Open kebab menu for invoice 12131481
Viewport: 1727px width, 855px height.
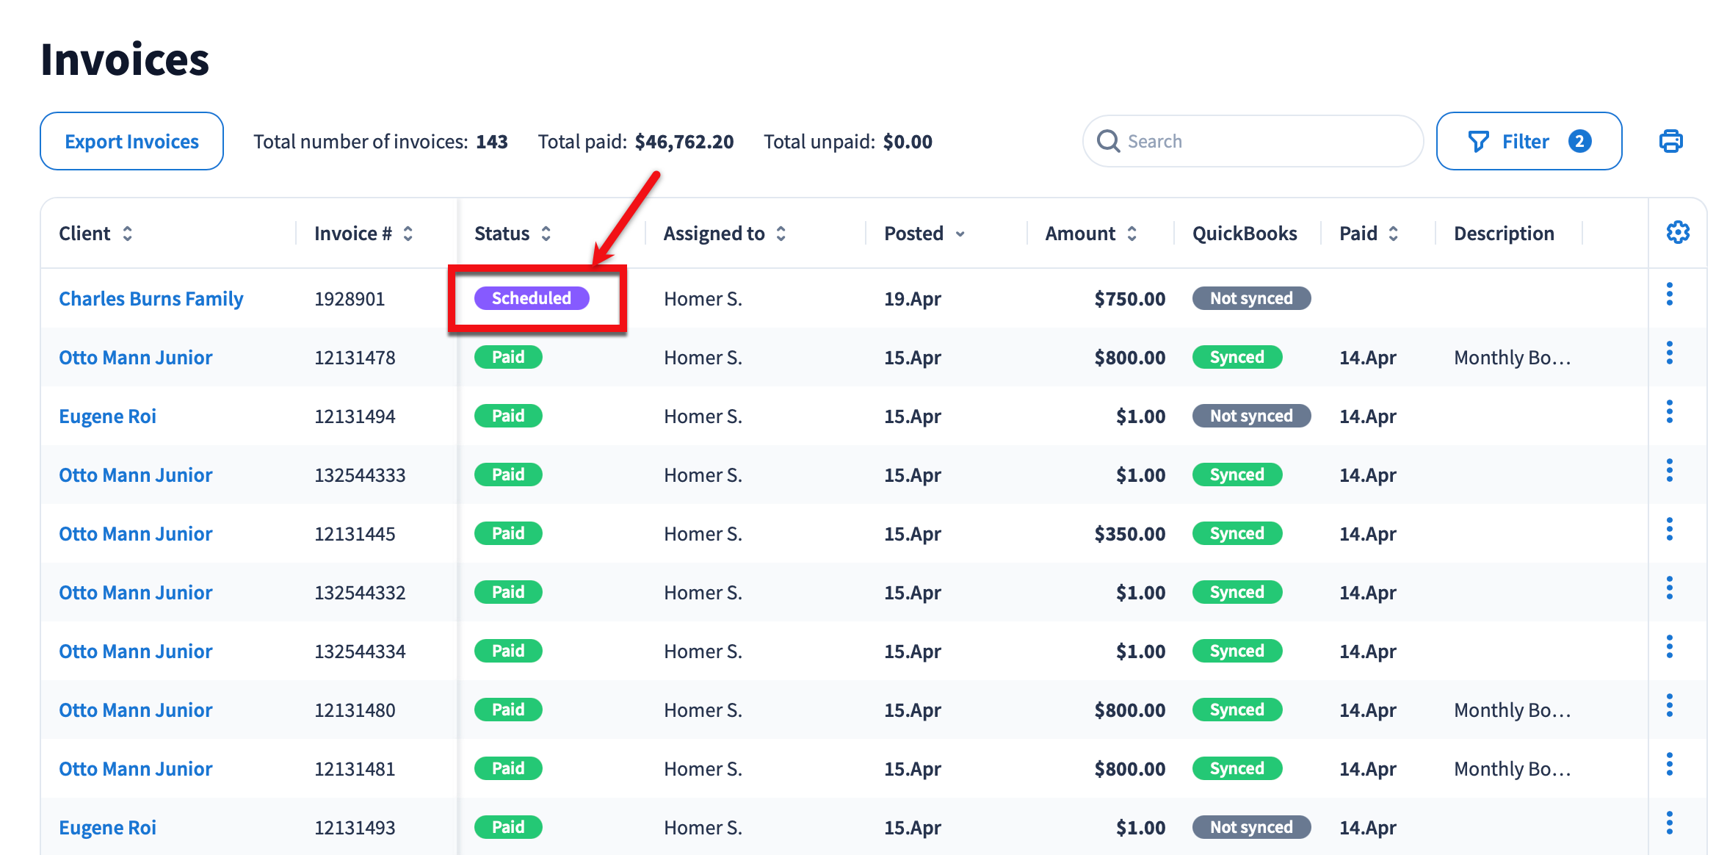tap(1670, 765)
